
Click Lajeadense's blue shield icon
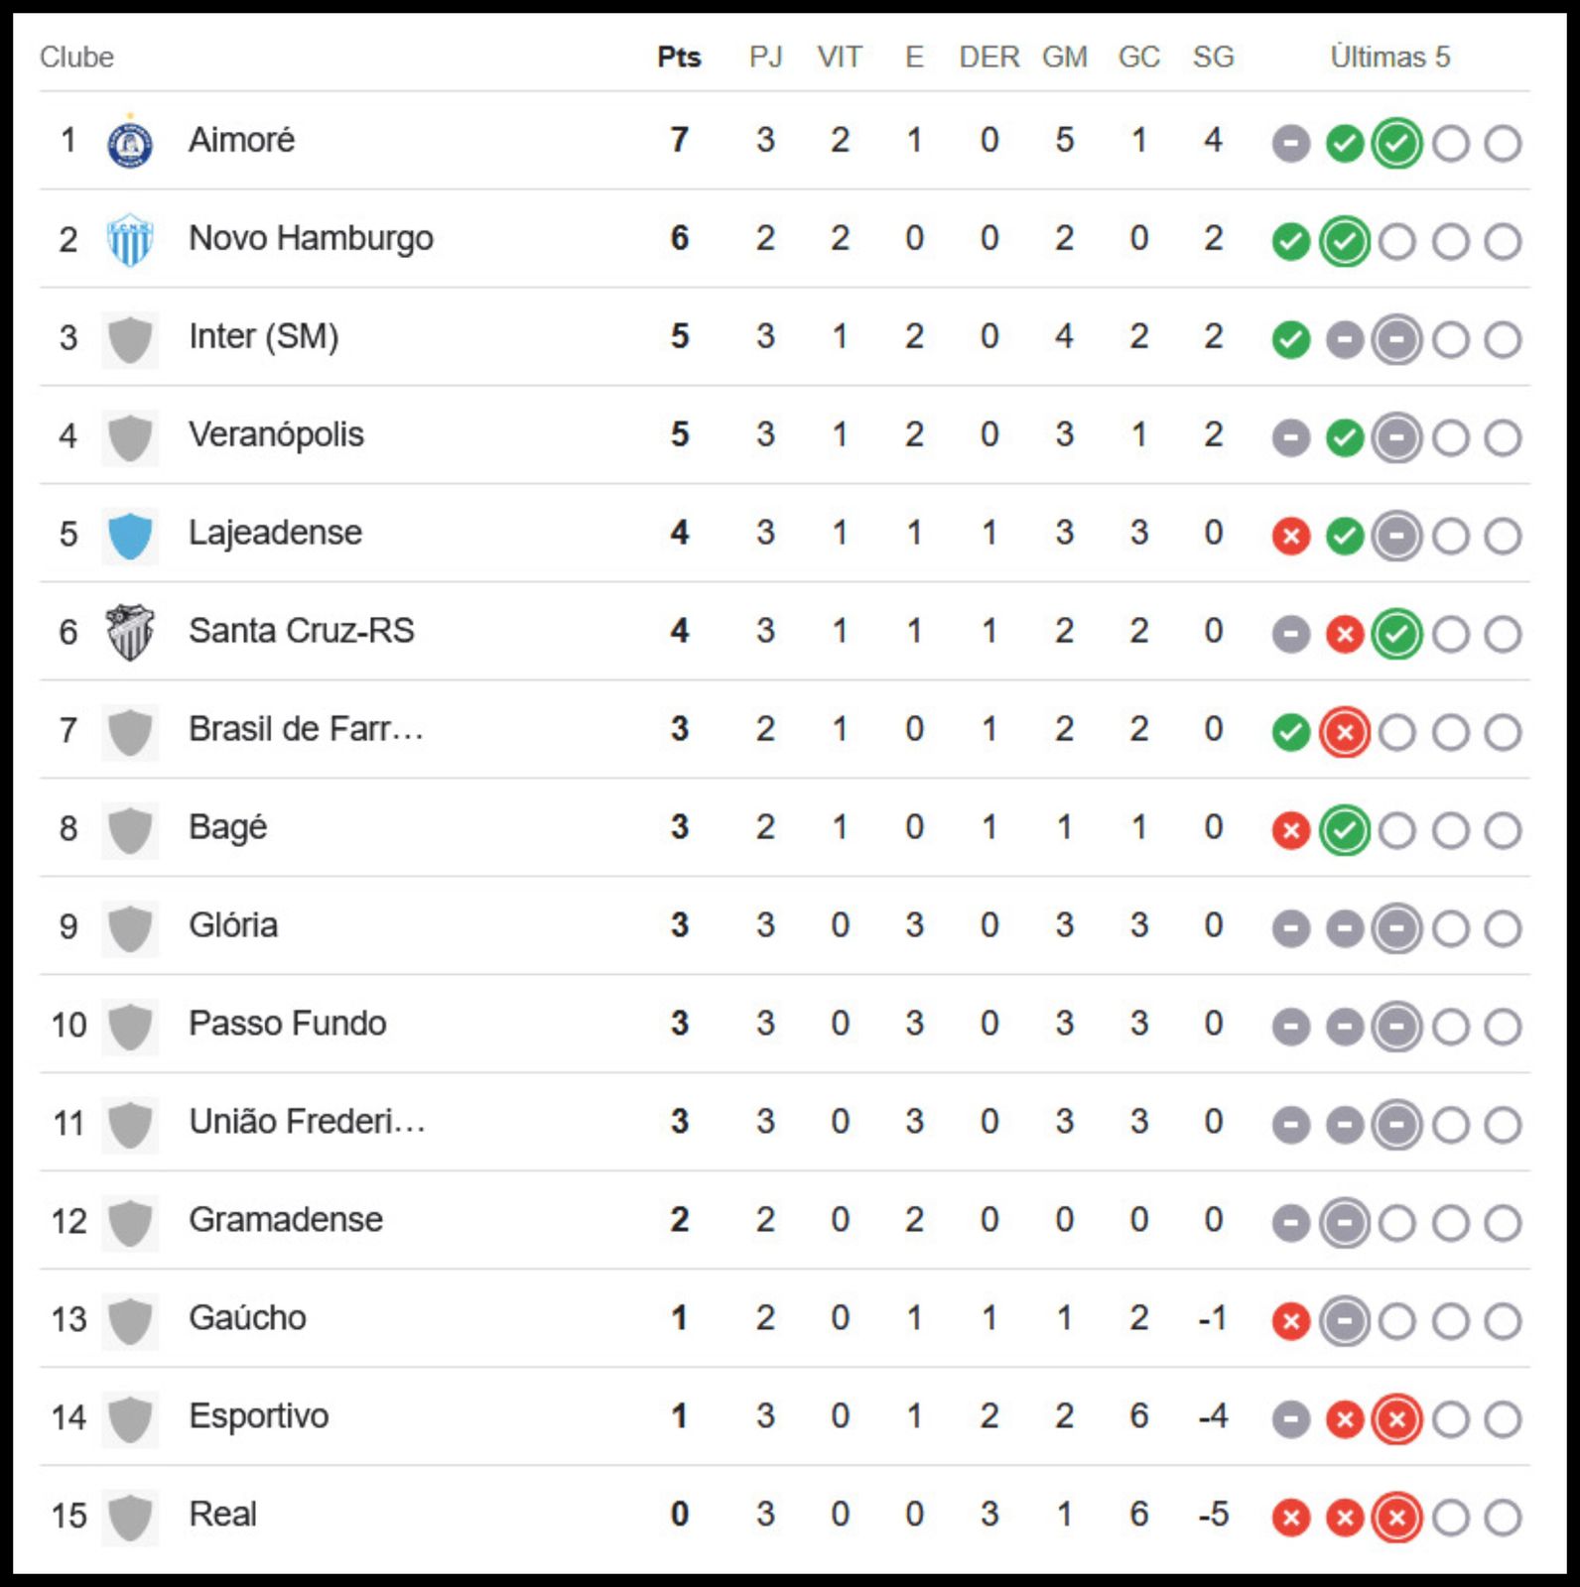tap(130, 536)
